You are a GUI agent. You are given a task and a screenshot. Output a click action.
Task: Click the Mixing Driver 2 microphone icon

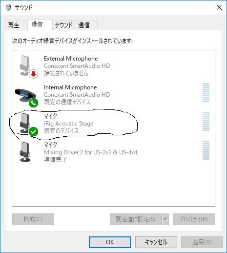[25, 152]
